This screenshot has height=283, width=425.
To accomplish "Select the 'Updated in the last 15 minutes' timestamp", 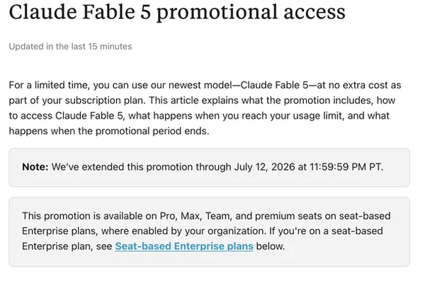I will click(x=70, y=46).
